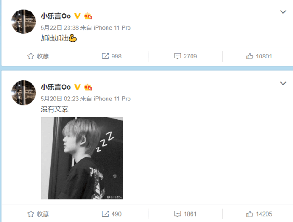293x222 pixels.
Task: Repost the 没有文案 post with 490 shares
Action: (x=112, y=214)
